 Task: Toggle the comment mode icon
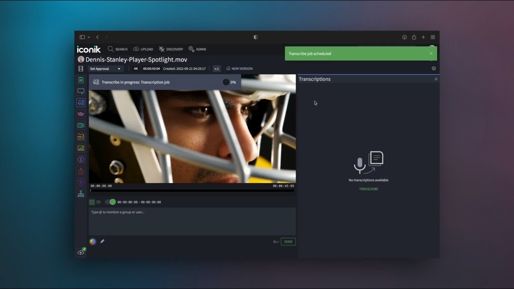click(x=92, y=202)
